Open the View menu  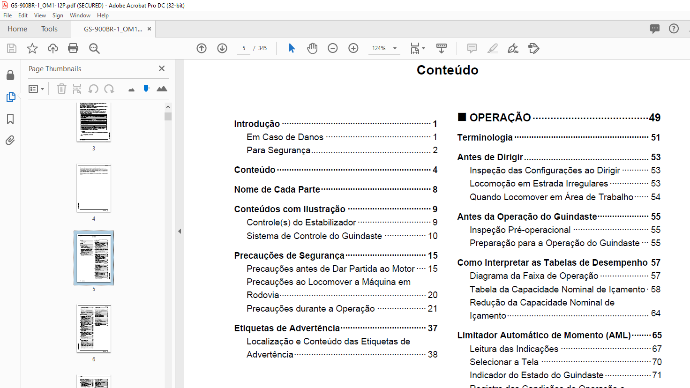point(40,15)
